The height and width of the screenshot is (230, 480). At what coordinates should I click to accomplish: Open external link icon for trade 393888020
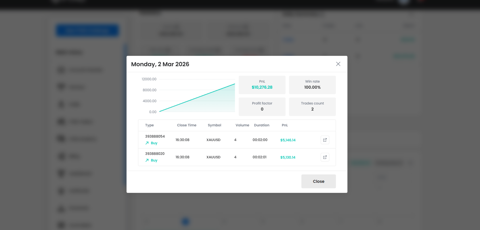[x=325, y=157]
